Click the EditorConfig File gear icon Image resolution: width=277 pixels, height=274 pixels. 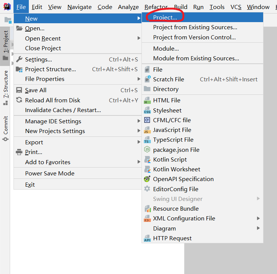coord(147,189)
